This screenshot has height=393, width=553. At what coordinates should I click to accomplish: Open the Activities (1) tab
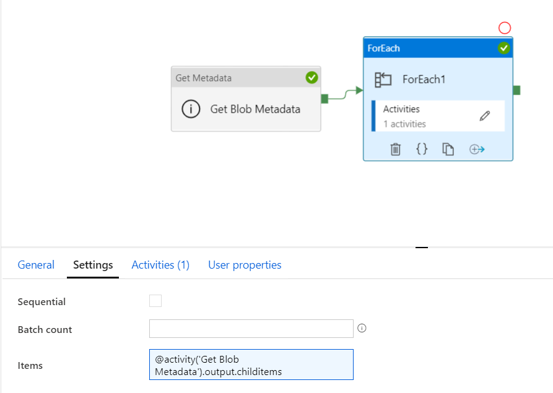160,265
